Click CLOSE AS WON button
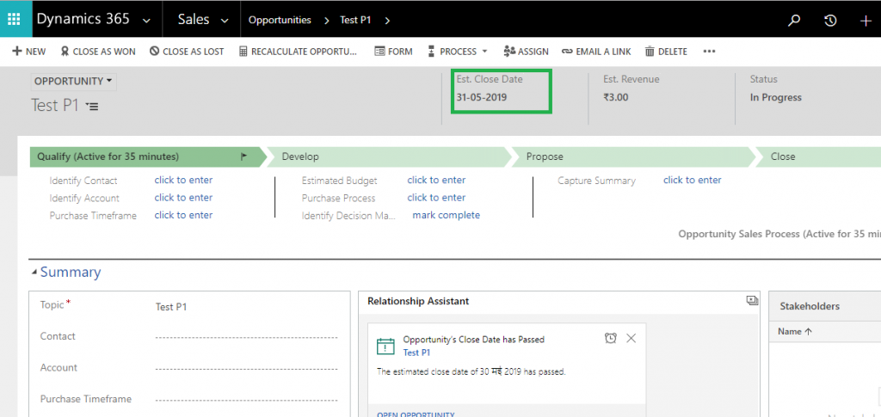The image size is (881, 417). pos(96,52)
